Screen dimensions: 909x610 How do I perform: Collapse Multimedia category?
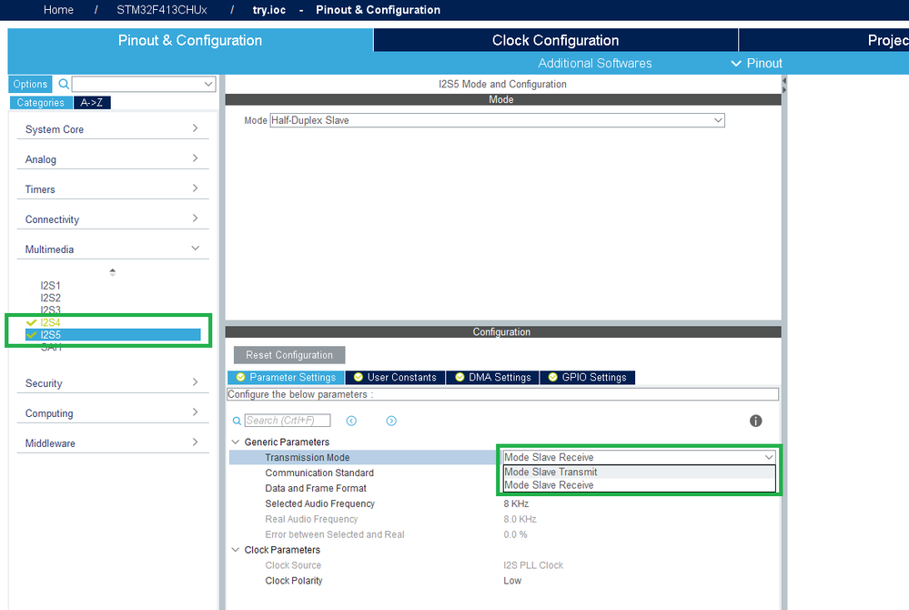(x=113, y=249)
